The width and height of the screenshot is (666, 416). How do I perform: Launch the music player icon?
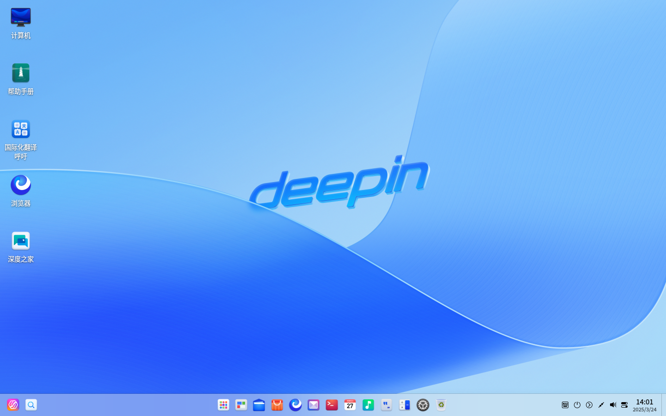tap(368, 405)
